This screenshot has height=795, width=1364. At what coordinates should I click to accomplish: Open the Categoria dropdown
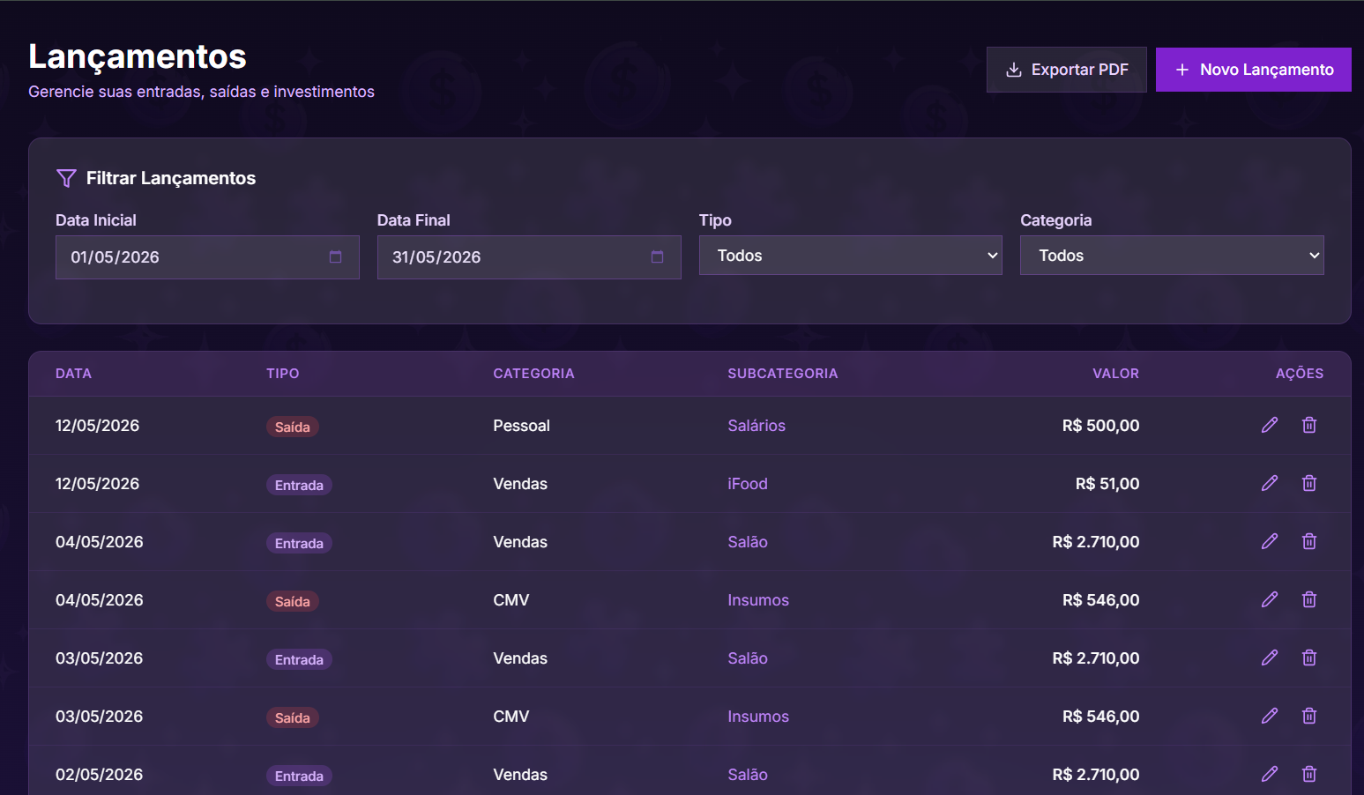pyautogui.click(x=1172, y=256)
